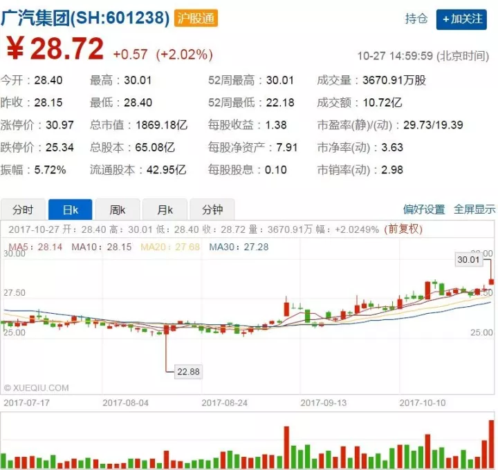Click the 2017-08-24 date axis label
498x470 pixels.
click(225, 403)
